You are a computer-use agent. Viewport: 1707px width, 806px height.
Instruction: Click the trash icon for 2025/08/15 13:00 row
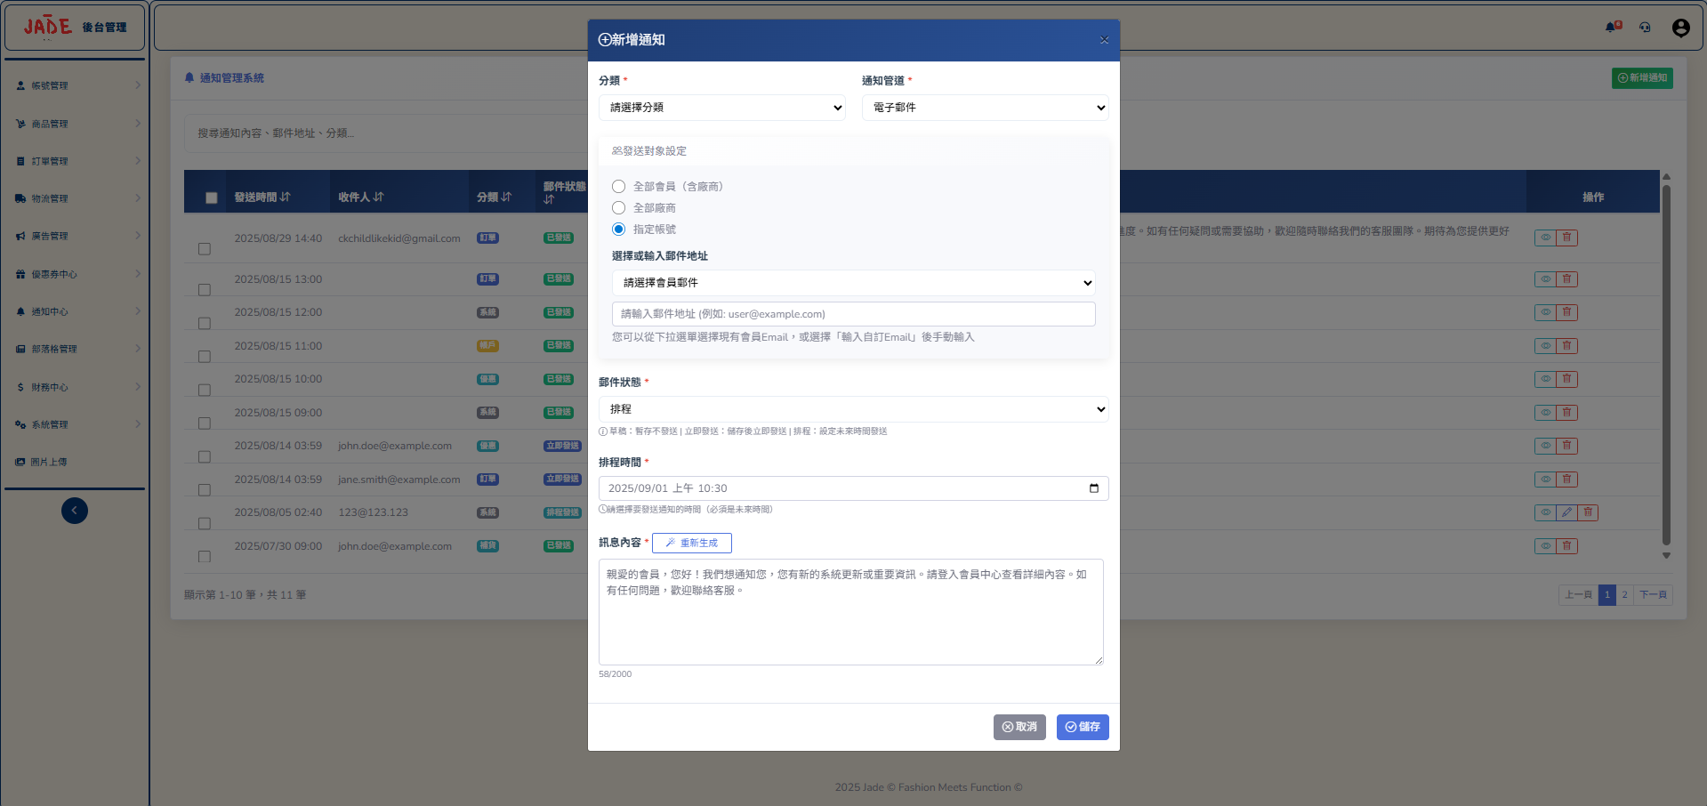tap(1566, 279)
